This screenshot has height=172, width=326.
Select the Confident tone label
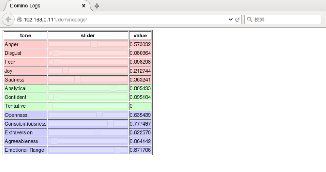(x=15, y=97)
